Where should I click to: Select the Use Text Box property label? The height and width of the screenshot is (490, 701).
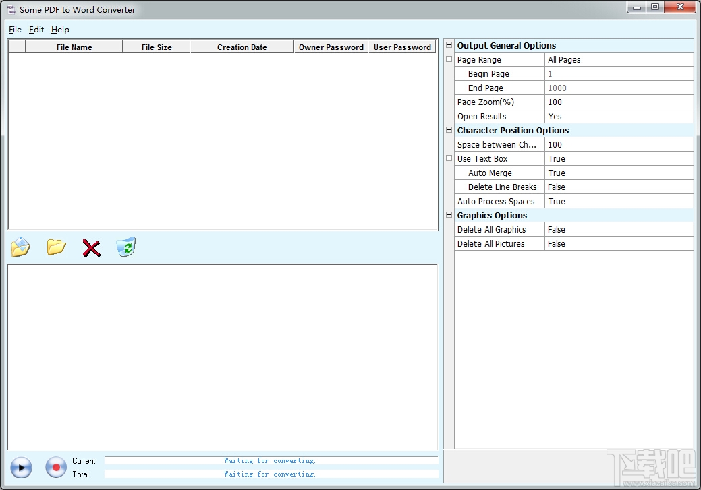[x=482, y=159]
